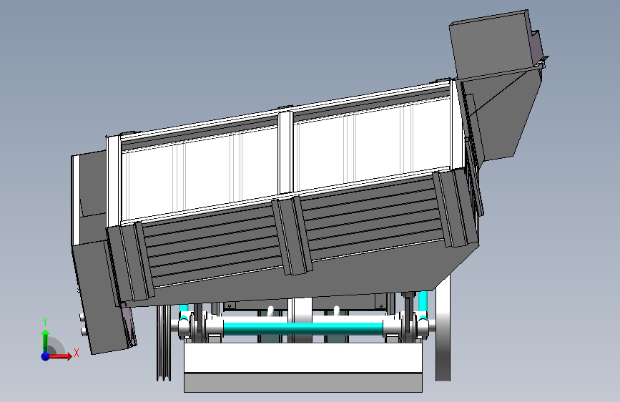Select the center clamp band on the white cover
Screen dimensions: 620x402
285,152
